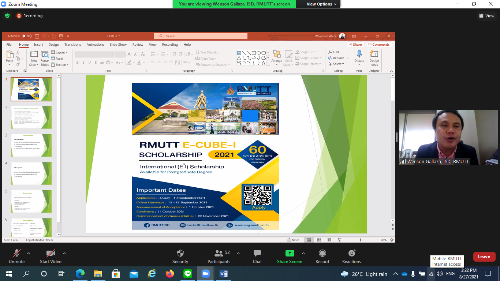The image size is (500, 281).
Task: Expand arrow next to Participants
Action: (238, 253)
